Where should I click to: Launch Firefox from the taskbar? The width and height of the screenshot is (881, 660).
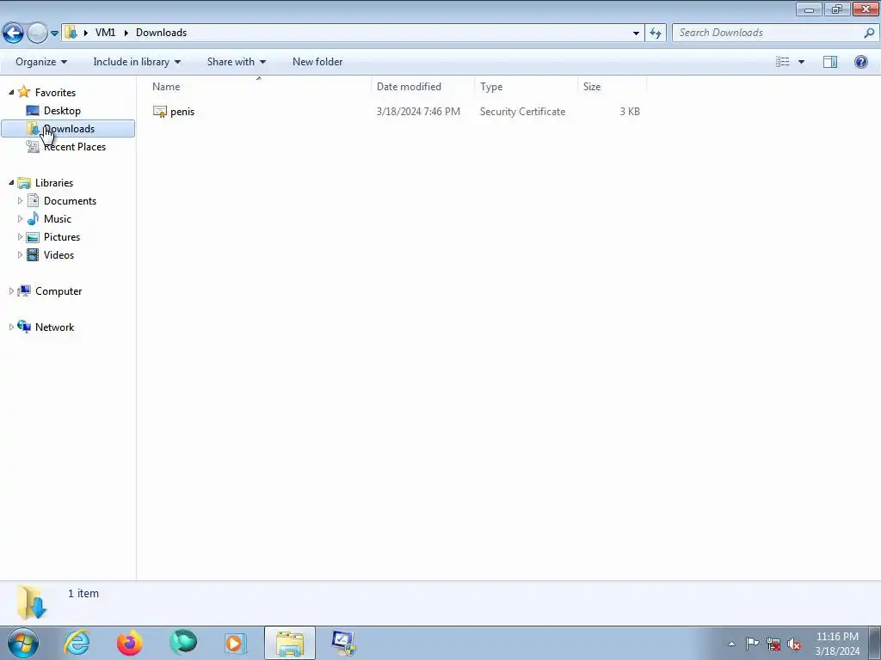click(130, 643)
